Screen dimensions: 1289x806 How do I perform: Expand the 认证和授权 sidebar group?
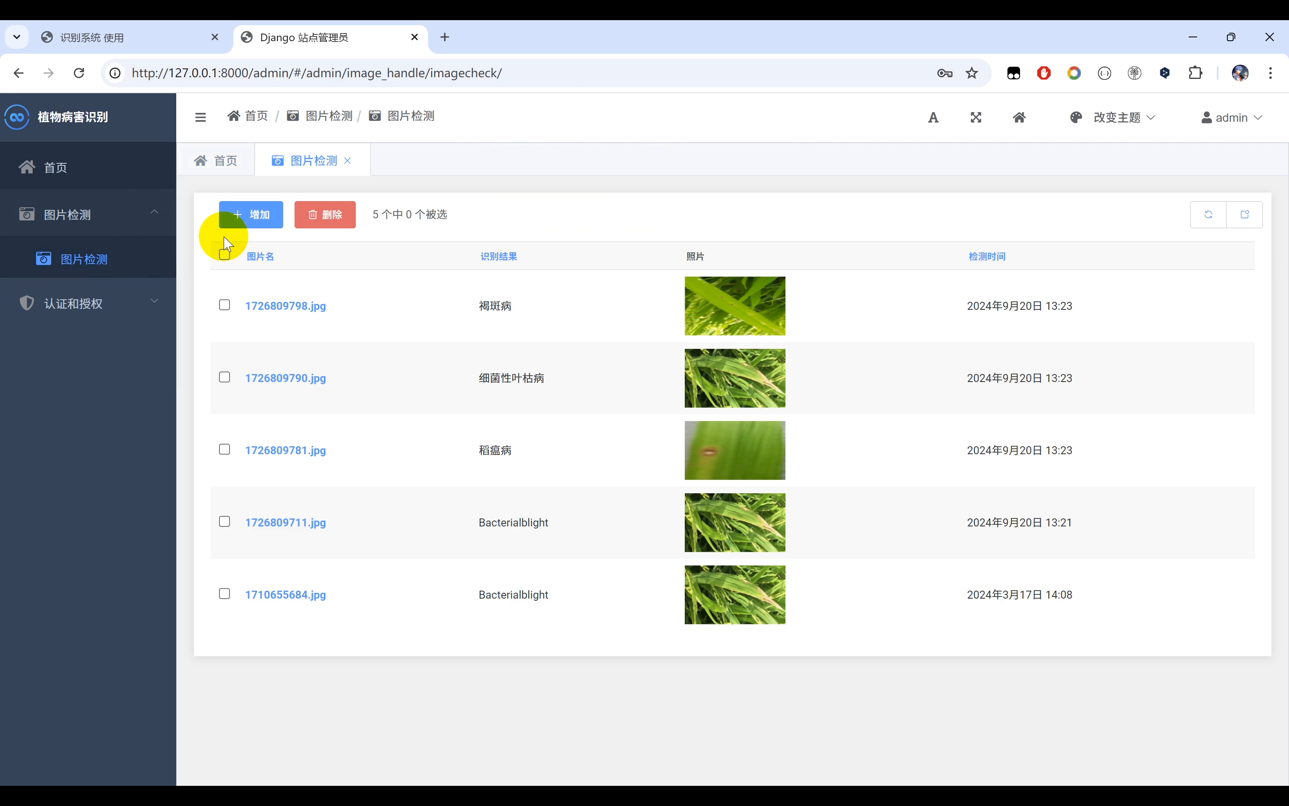(88, 304)
